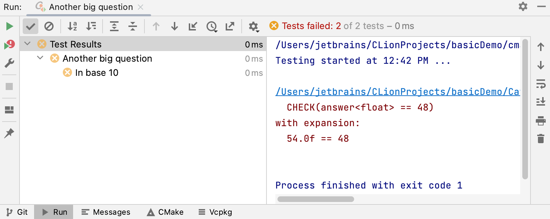Viewport: 550px width, 219px height.
Task: Toggle Show Ignored tests button
Action: 49,26
